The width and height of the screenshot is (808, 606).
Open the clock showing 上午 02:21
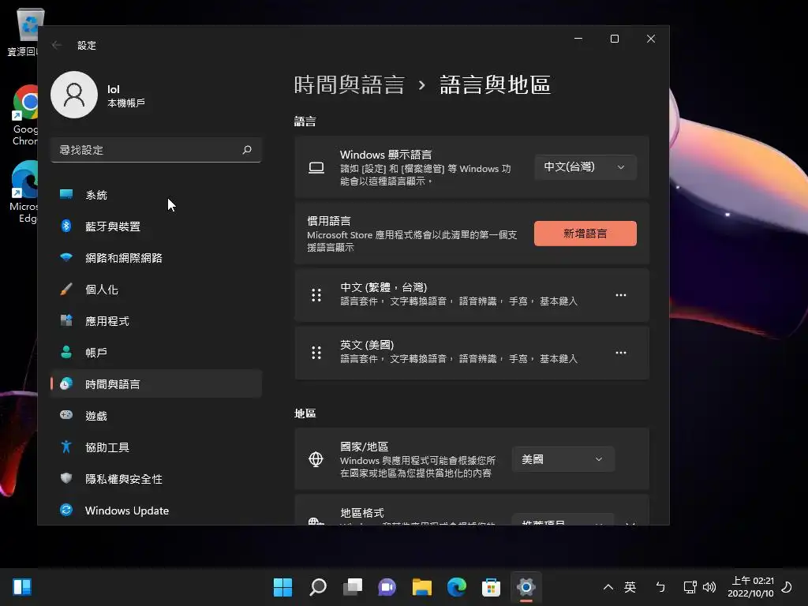(x=750, y=587)
